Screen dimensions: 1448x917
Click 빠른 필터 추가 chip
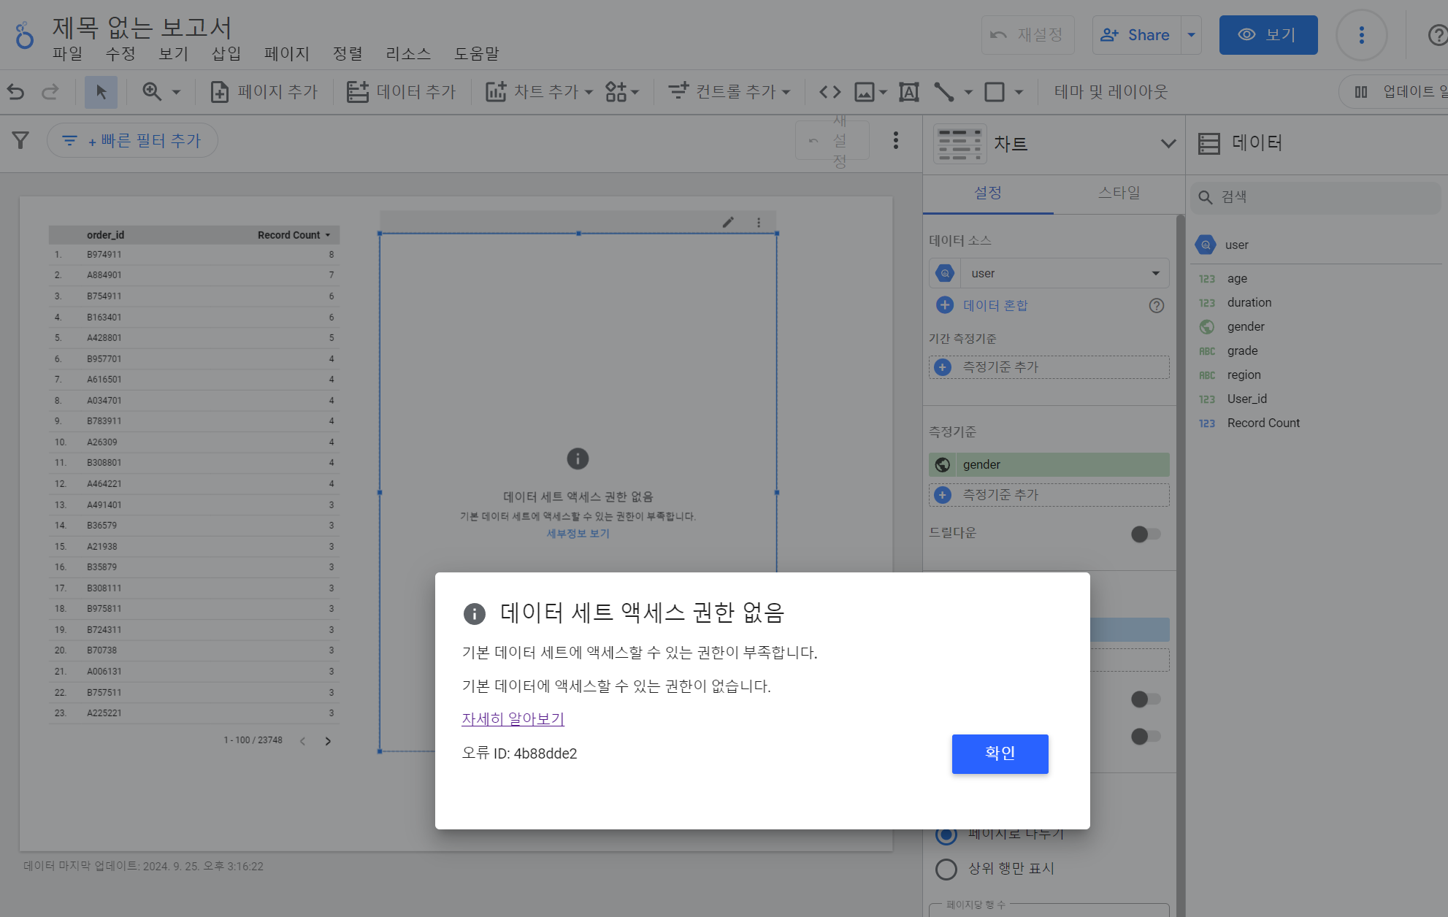pos(132,140)
